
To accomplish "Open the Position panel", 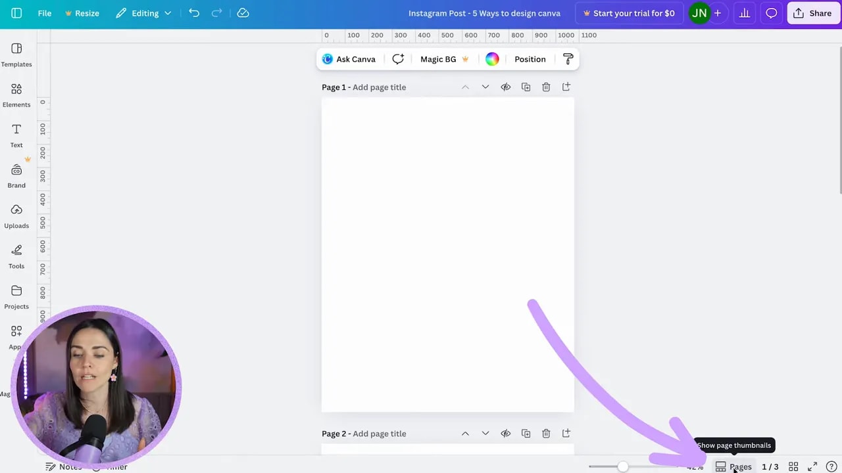I will click(x=530, y=59).
